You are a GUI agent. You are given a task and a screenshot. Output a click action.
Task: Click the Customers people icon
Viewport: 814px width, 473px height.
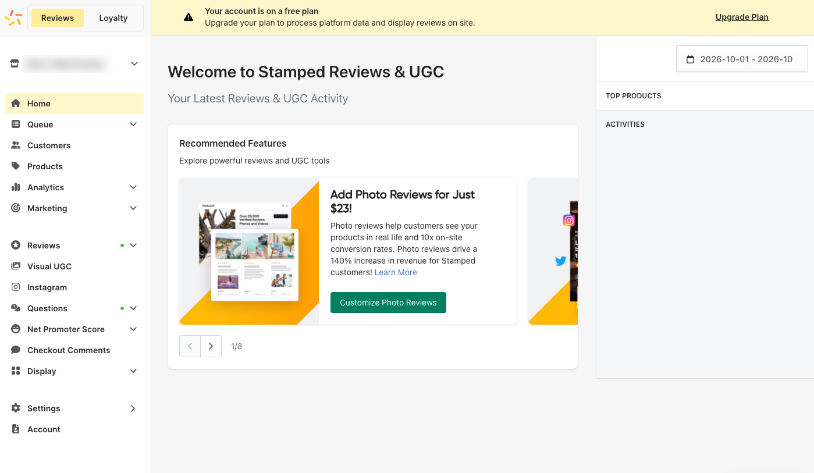tap(16, 145)
